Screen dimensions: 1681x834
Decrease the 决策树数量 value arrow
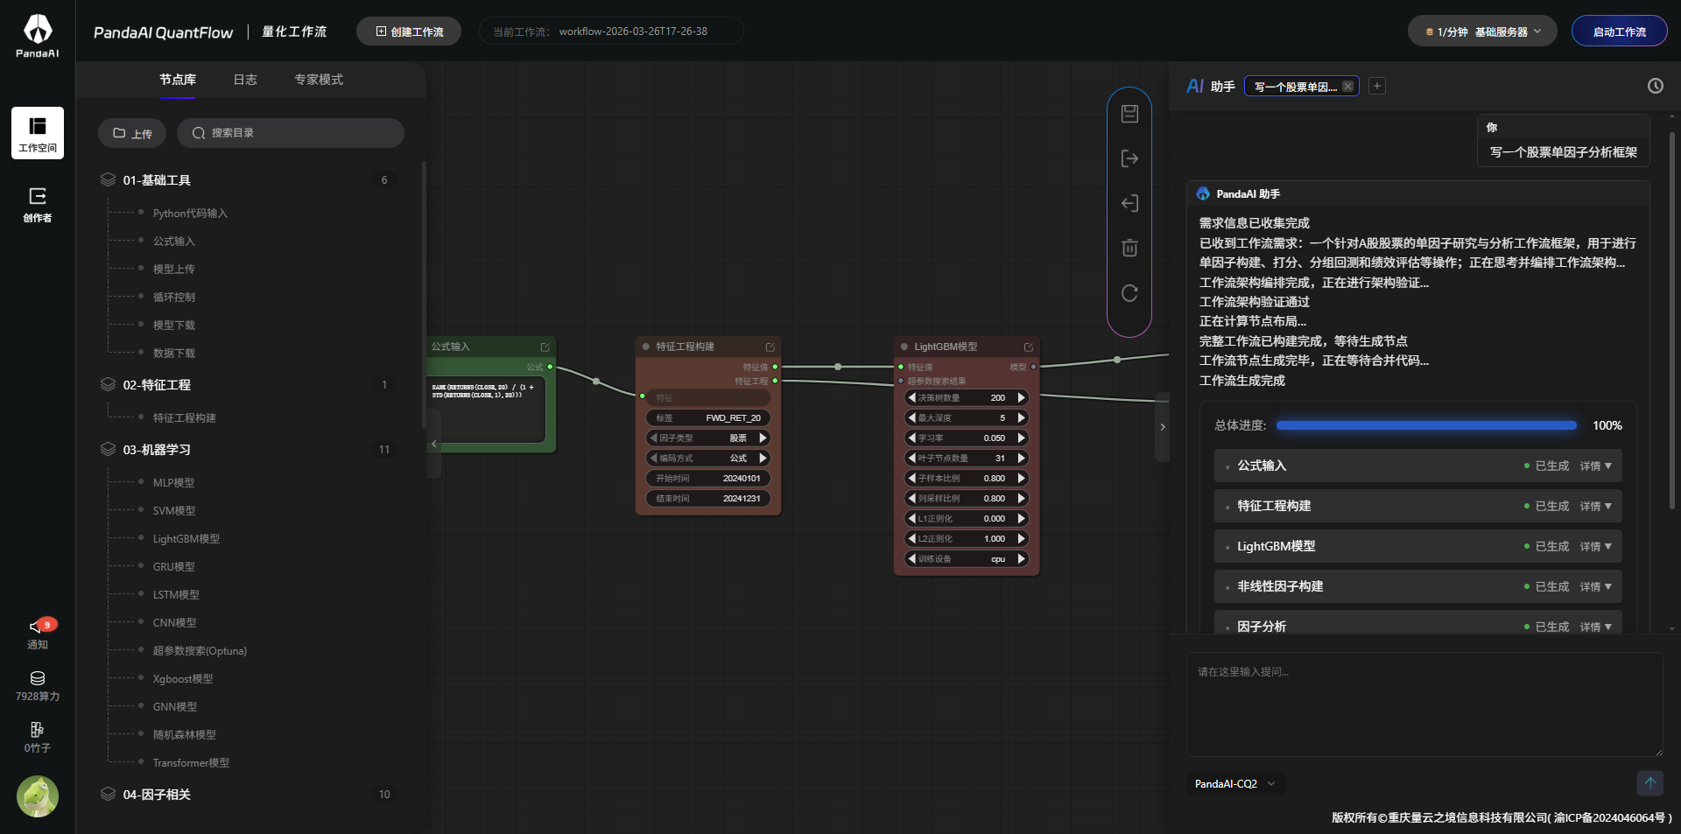pos(911,398)
